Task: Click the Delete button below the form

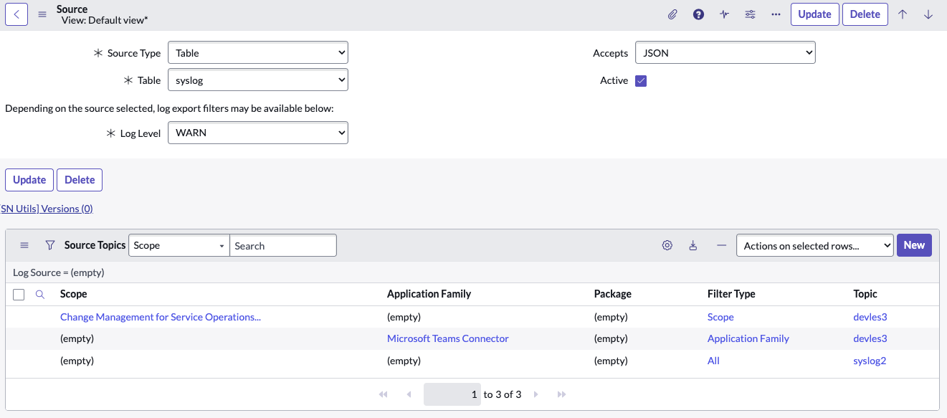Action: [80, 180]
